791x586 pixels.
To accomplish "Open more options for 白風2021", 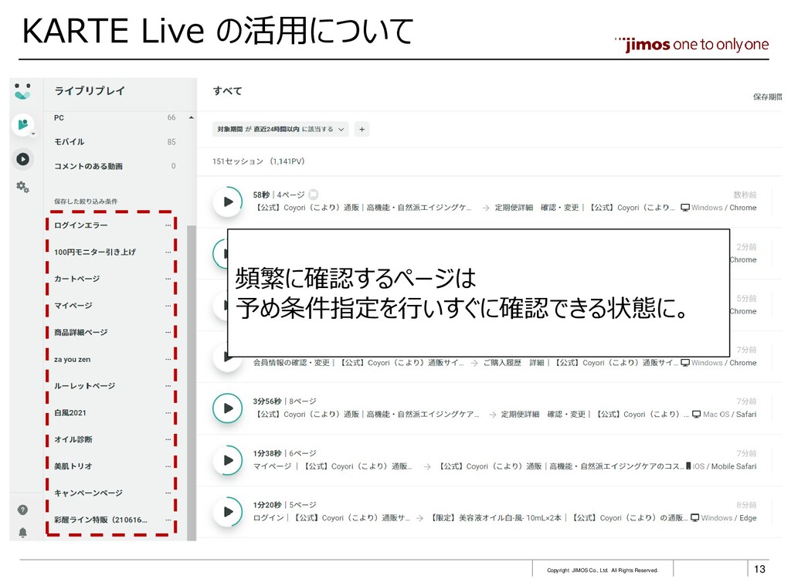I will (x=168, y=412).
